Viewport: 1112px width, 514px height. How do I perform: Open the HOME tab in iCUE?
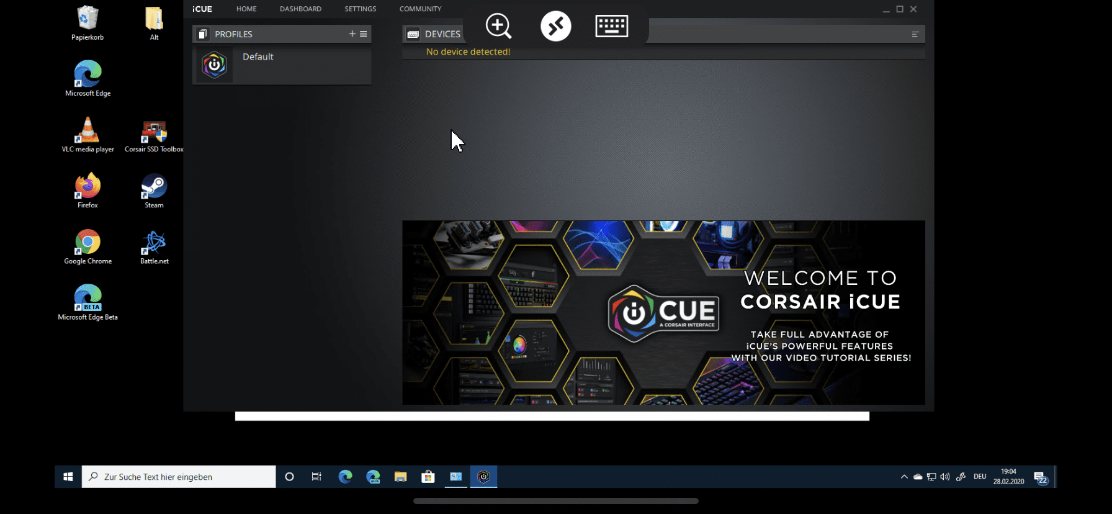click(246, 9)
